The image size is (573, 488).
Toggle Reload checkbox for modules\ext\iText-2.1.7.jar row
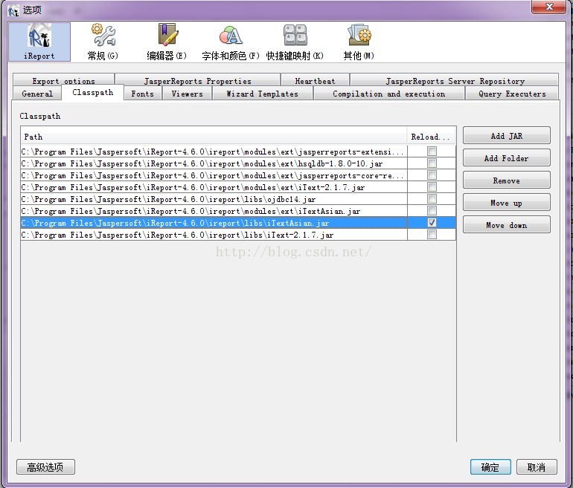tap(432, 187)
